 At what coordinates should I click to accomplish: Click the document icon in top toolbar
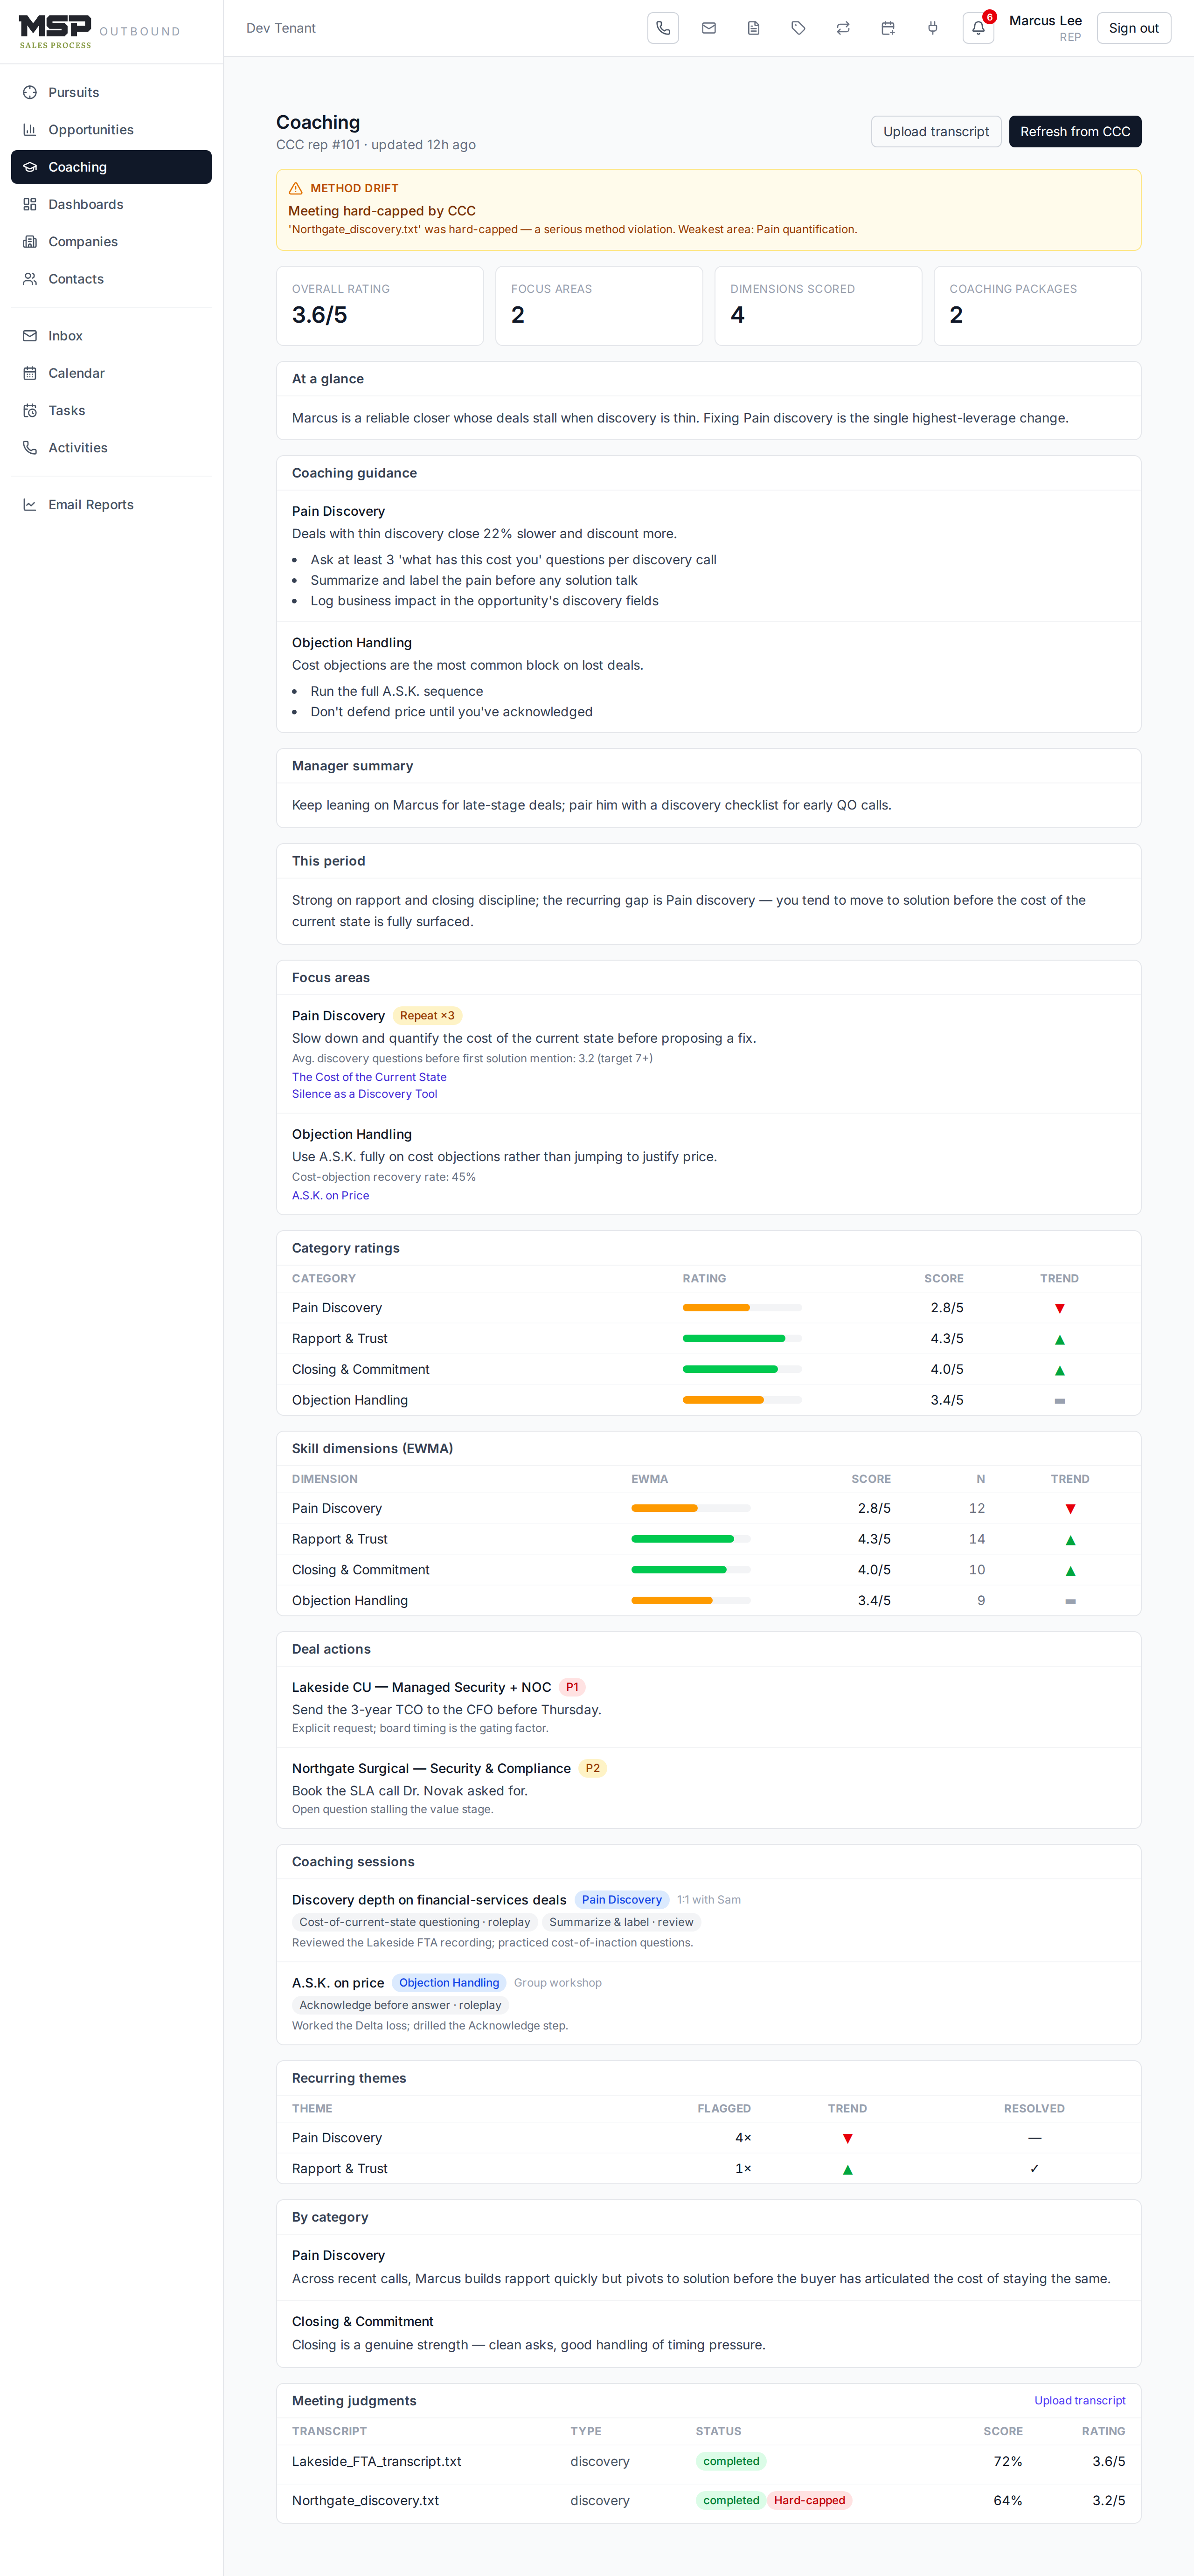[x=753, y=28]
